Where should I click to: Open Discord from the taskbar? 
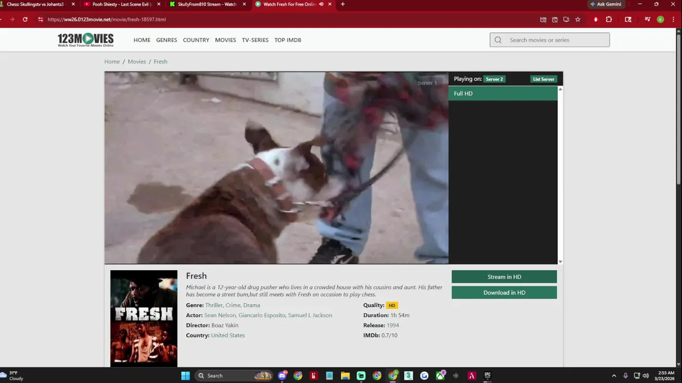(282, 376)
